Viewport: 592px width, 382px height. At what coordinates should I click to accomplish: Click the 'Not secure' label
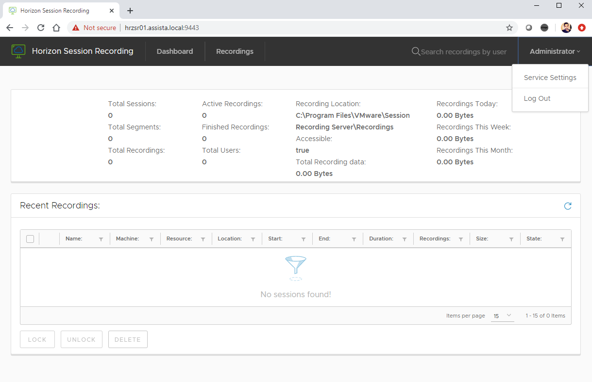(x=100, y=28)
